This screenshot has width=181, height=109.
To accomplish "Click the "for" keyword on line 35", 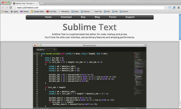I will coord(46,62).
